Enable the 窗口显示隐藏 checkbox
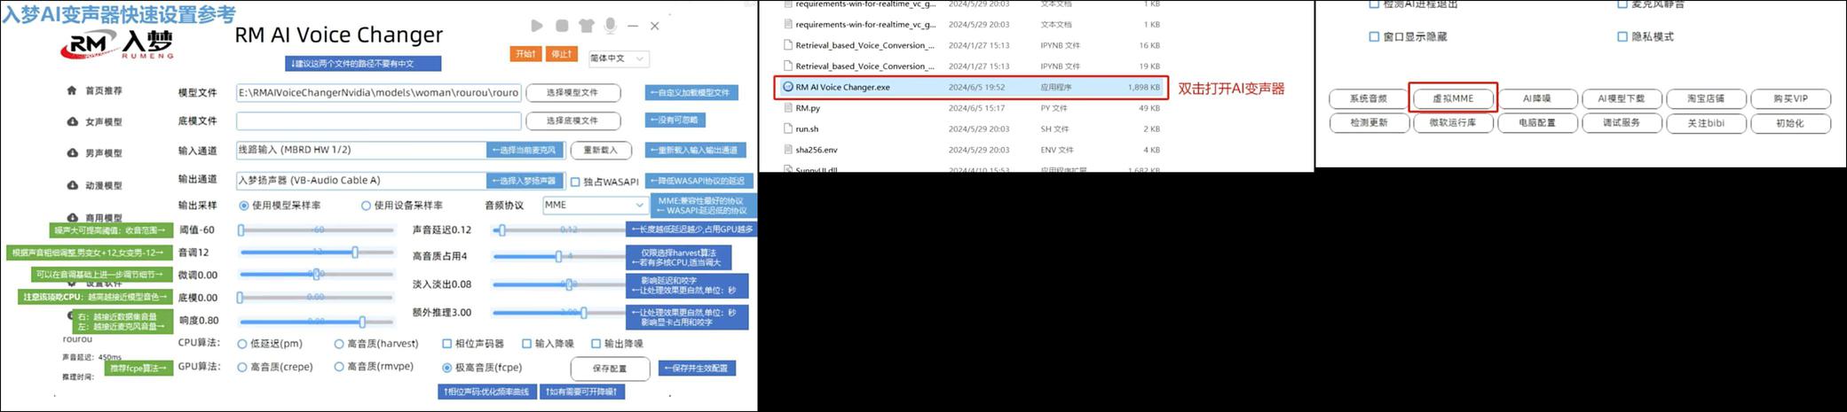The height and width of the screenshot is (412, 1847). pyautogui.click(x=1374, y=37)
